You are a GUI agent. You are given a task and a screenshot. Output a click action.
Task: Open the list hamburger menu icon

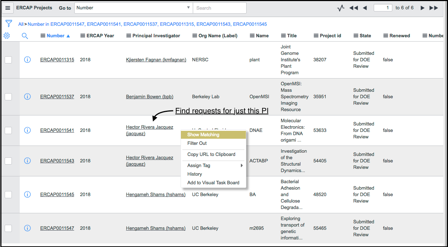pos(8,8)
